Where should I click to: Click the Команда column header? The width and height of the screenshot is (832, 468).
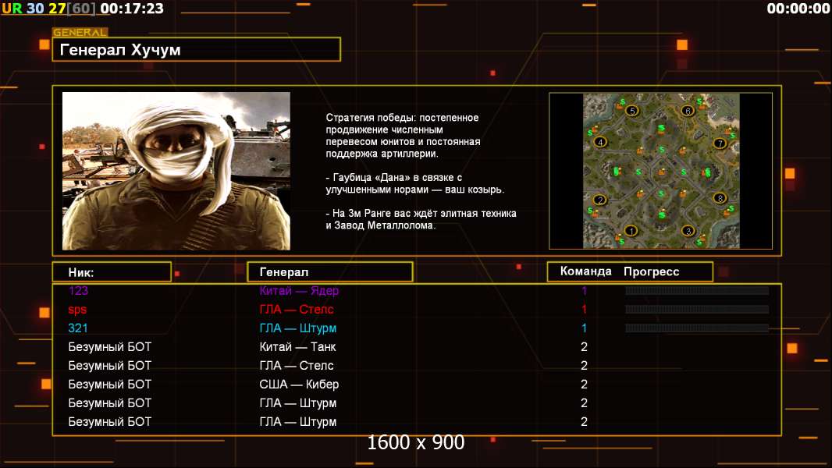[x=585, y=271]
